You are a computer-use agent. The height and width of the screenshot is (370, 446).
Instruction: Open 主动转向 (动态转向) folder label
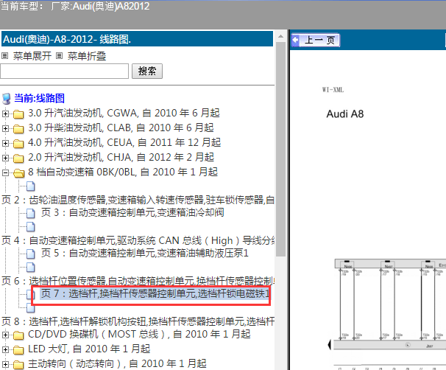coord(117,363)
